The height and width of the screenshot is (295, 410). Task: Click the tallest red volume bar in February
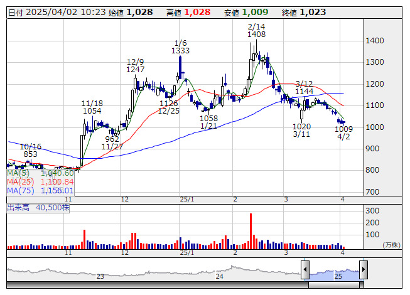pyautogui.click(x=251, y=231)
